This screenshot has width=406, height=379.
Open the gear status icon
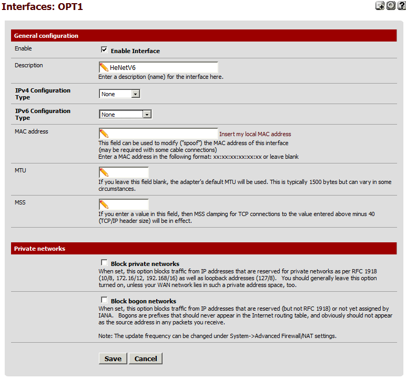pyautogui.click(x=390, y=6)
